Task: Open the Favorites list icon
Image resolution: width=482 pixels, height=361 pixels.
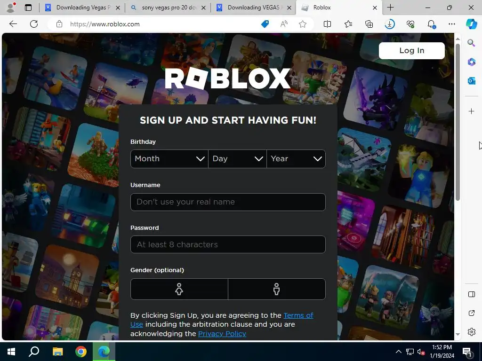Action: (348, 24)
